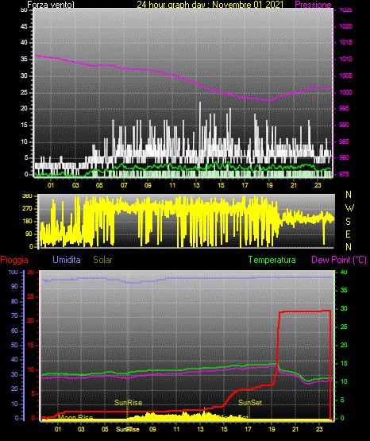Click the 'S' compass label

[348, 222]
